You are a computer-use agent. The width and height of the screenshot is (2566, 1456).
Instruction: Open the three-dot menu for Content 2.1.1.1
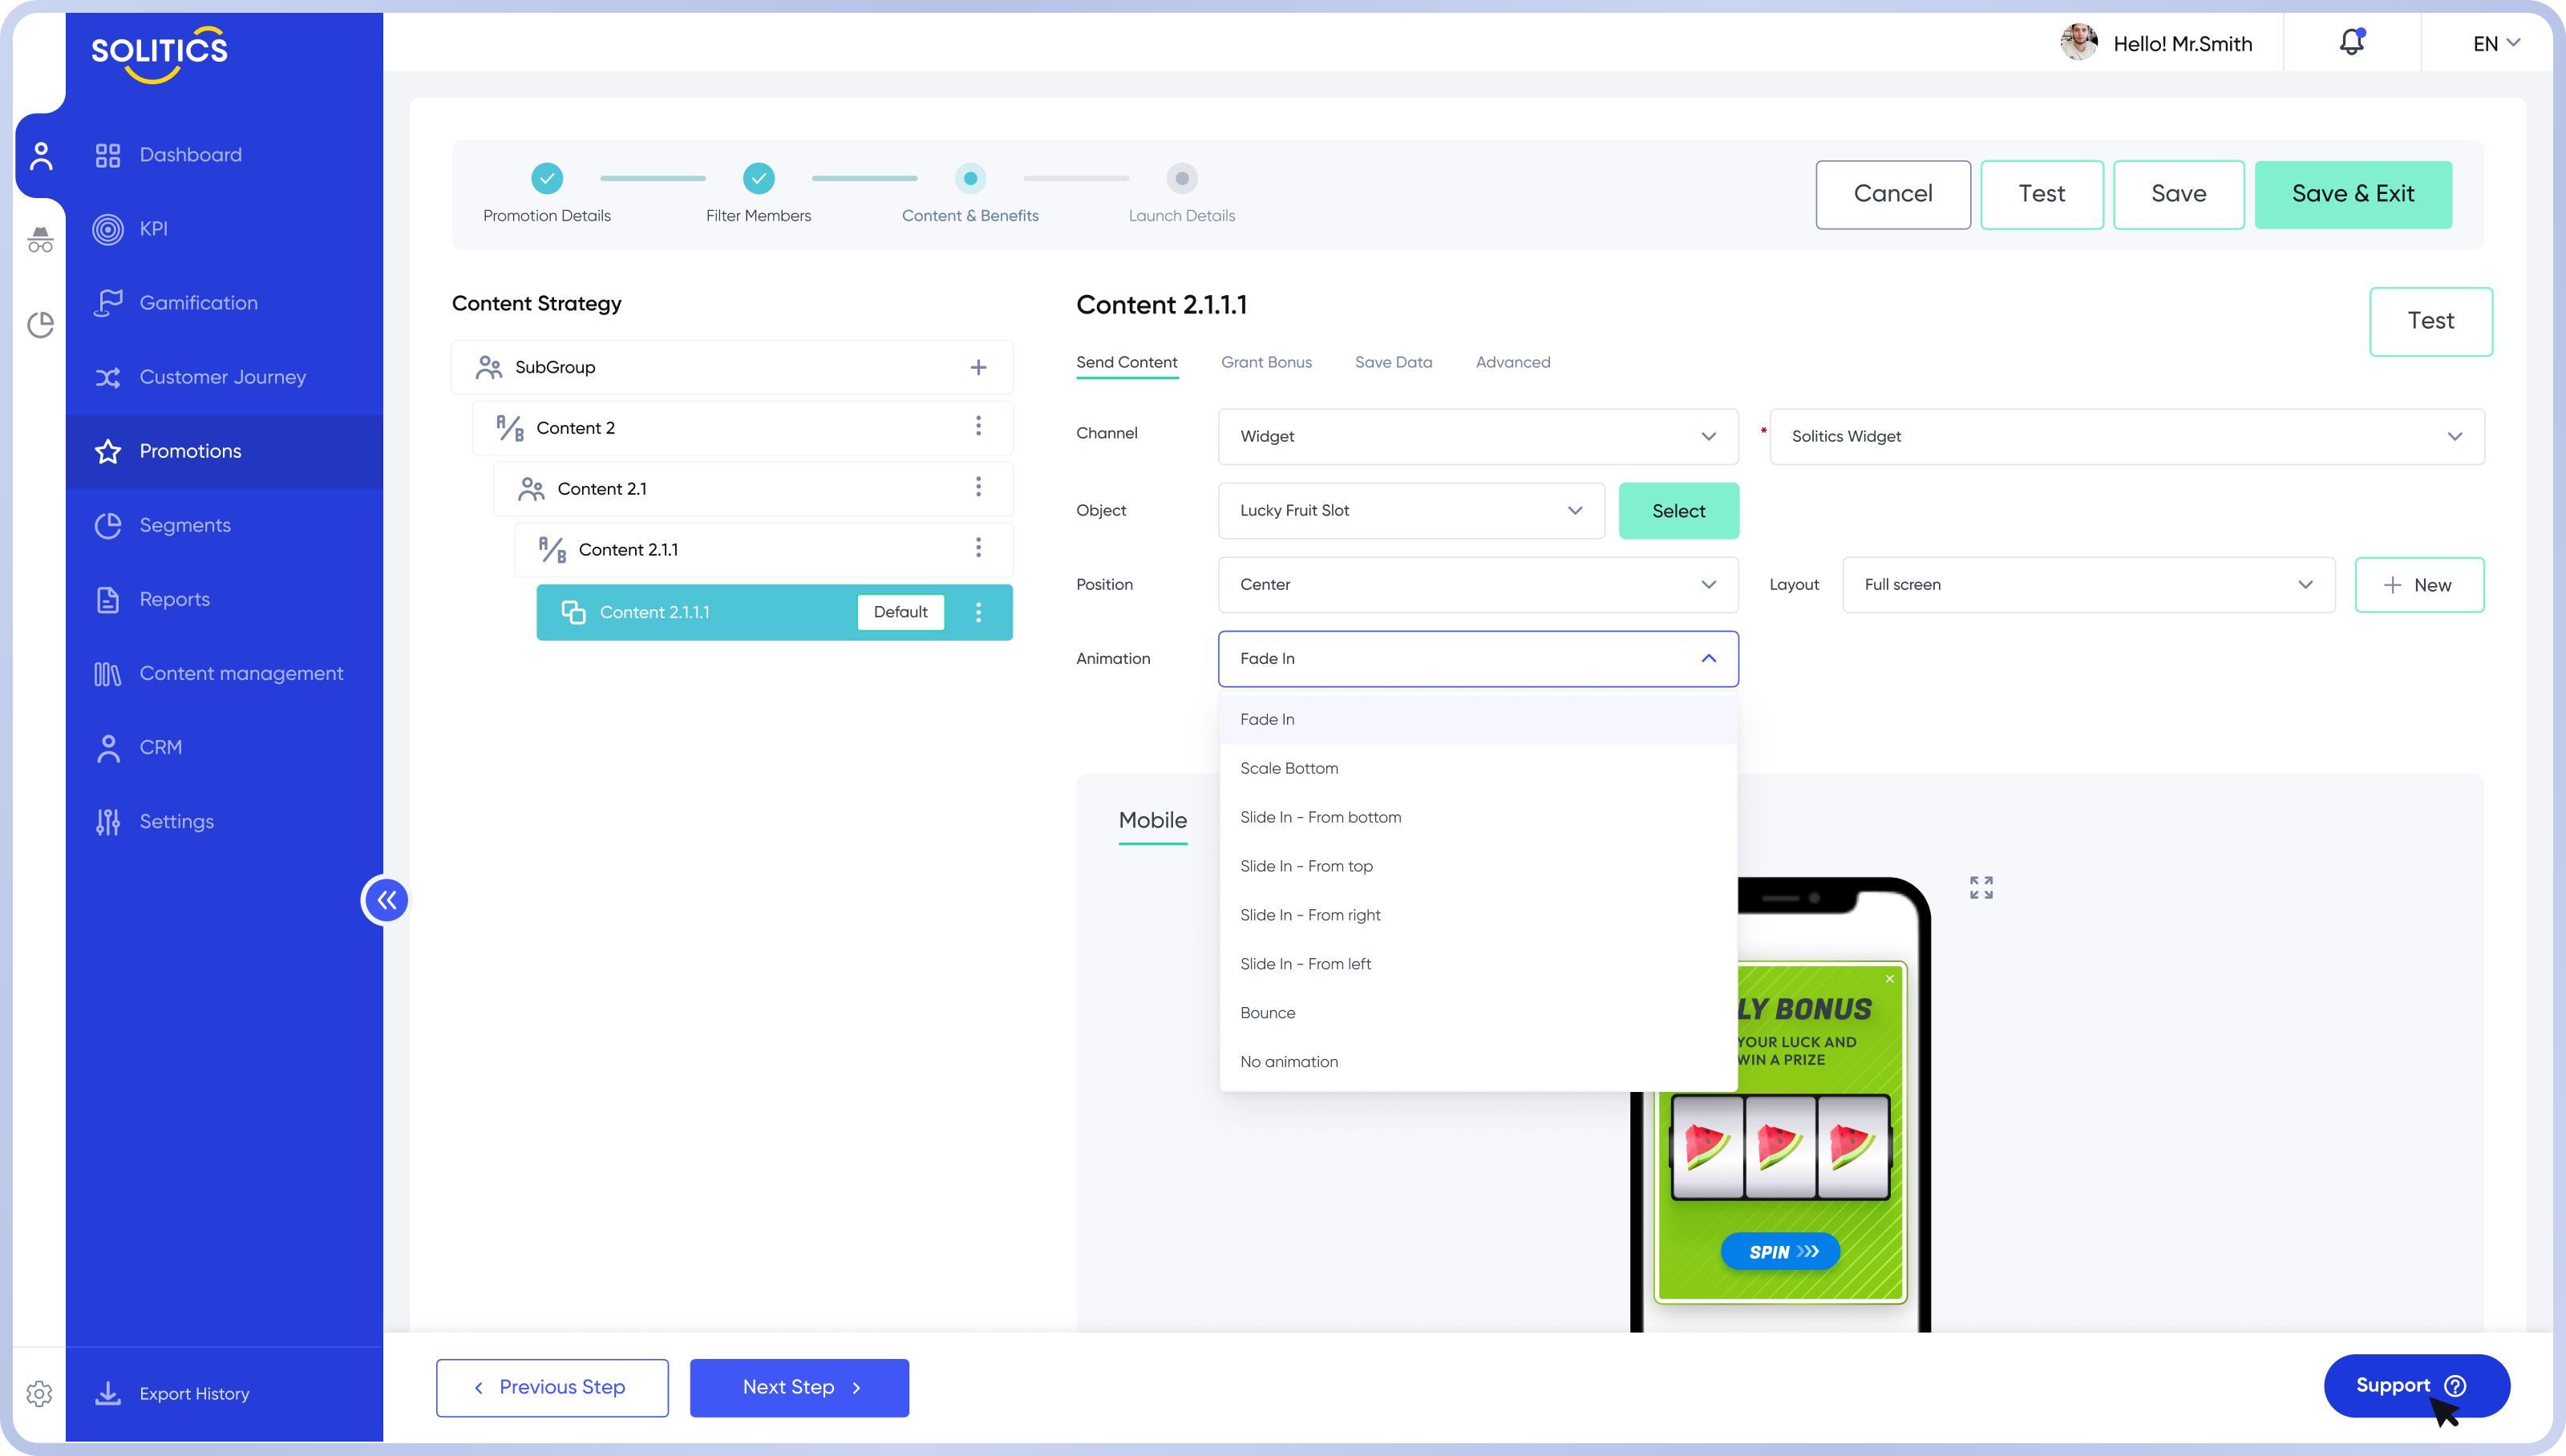coord(978,612)
